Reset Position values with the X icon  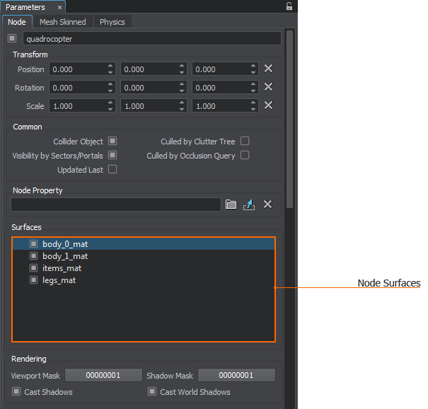coord(268,69)
